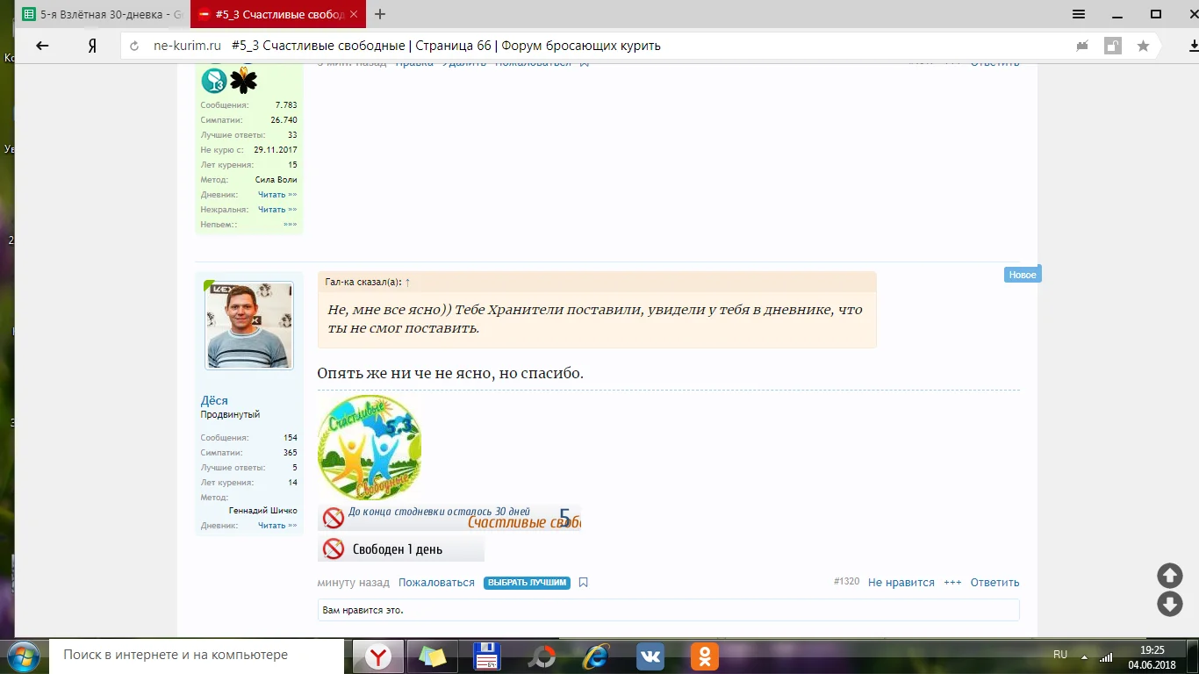1199x674 pixels.
Task: Click Ответить on Дёся's post
Action: click(995, 583)
